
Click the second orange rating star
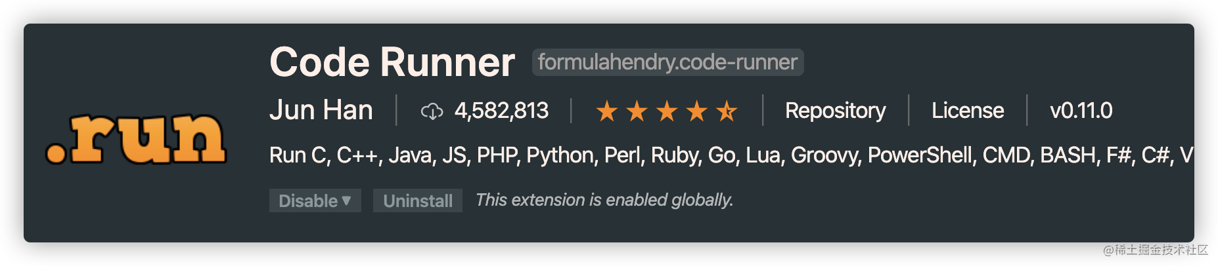click(x=637, y=111)
